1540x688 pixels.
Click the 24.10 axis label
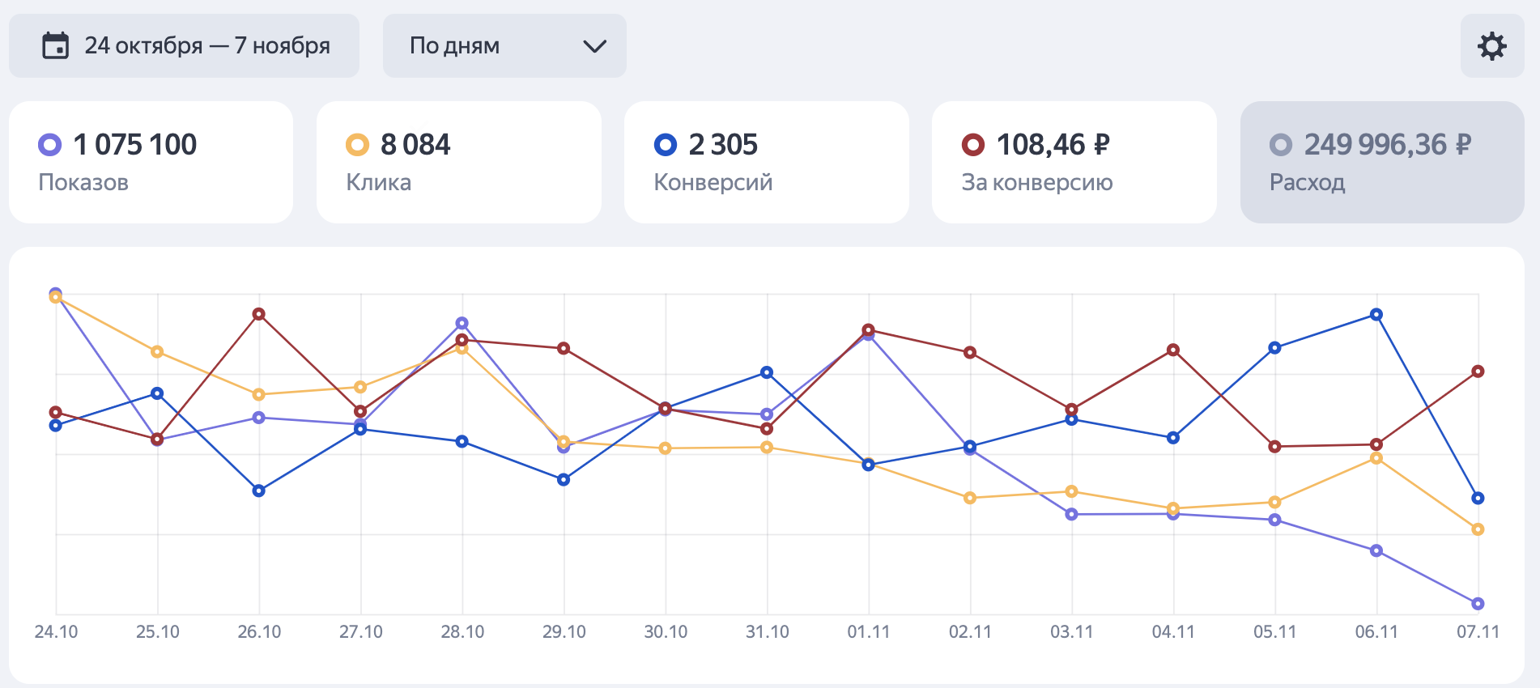56,632
